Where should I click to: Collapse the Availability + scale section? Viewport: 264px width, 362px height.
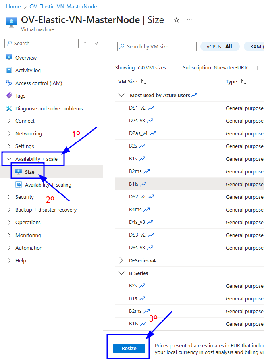coord(9,159)
